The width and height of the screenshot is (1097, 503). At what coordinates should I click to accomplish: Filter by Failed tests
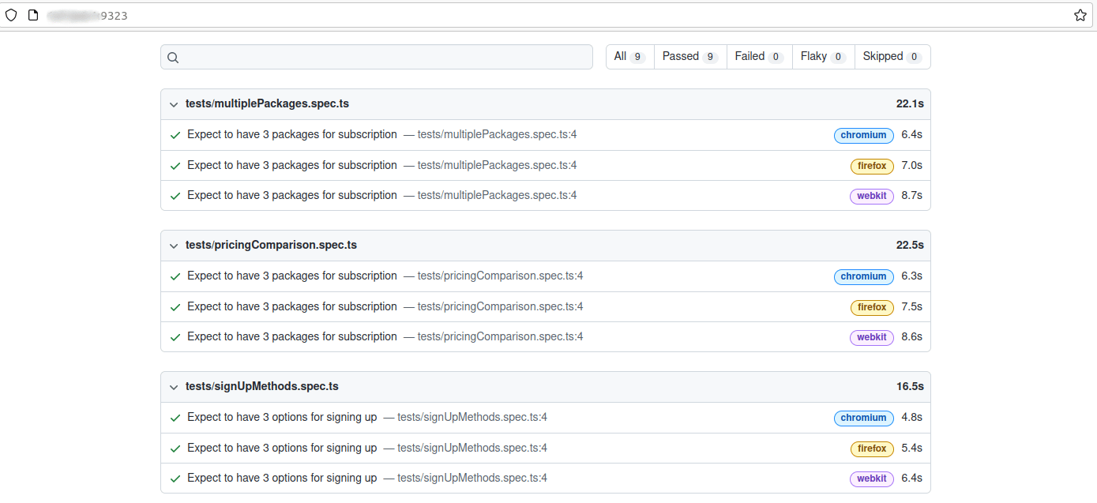(x=759, y=57)
